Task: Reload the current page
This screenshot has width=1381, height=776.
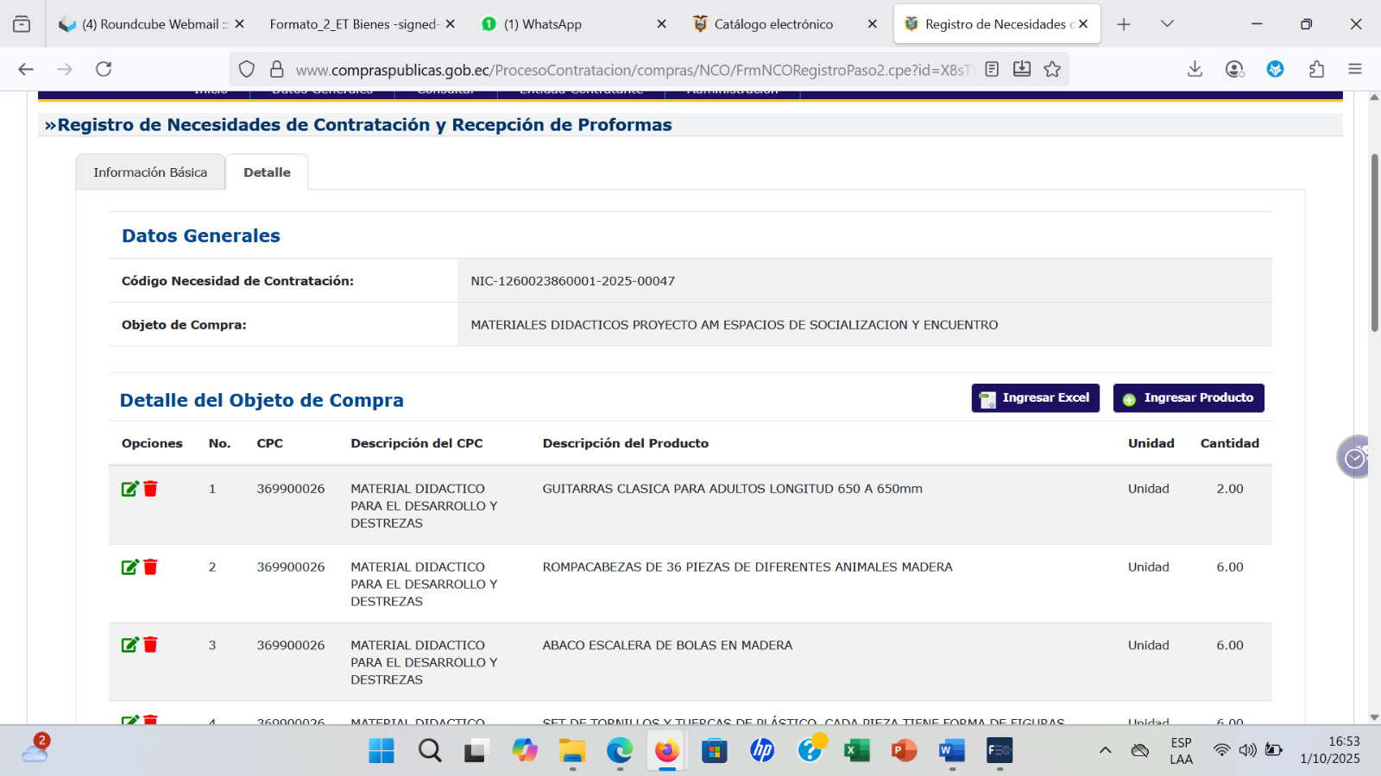Action: 104,69
